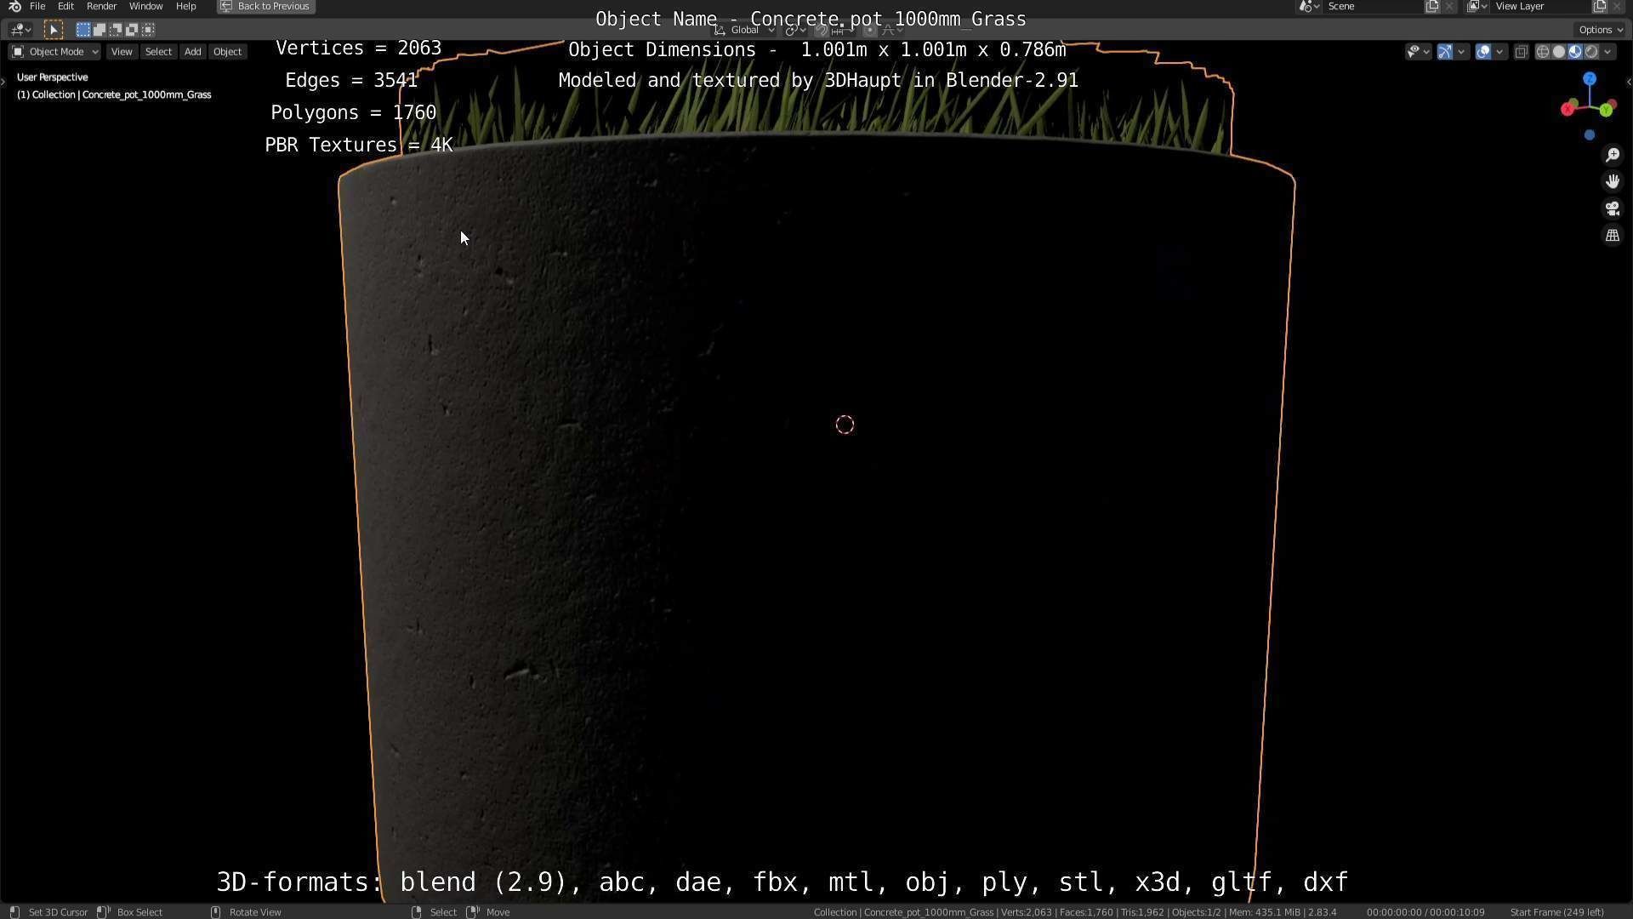
Task: Click the Blender logo icon
Action: click(x=14, y=6)
